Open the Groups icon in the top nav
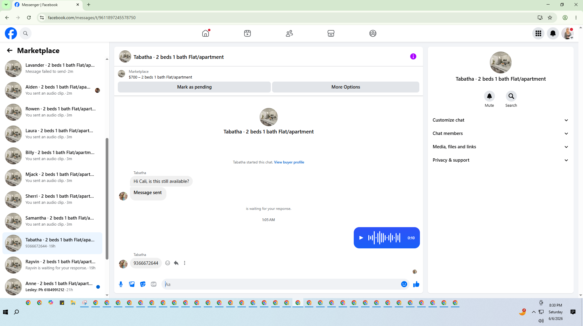This screenshot has width=583, height=326. tap(373, 33)
